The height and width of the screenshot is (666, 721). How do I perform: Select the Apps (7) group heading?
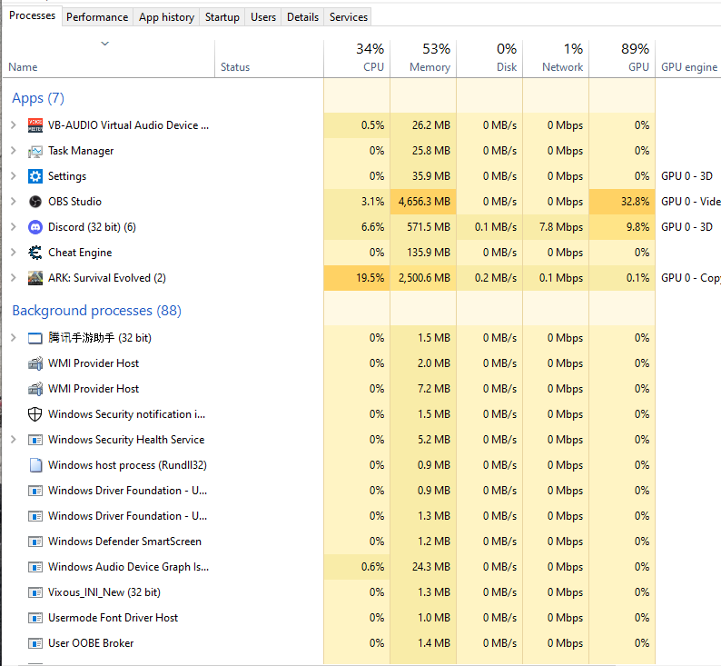[x=38, y=98]
